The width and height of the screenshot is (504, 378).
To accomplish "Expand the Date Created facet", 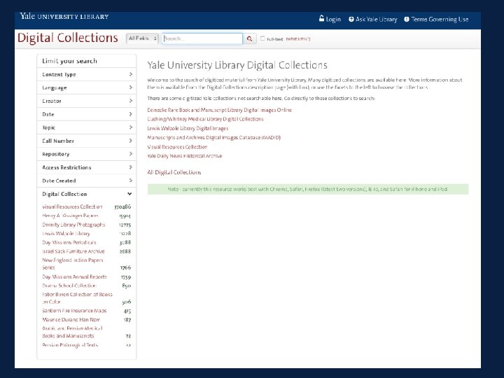I will [87, 181].
